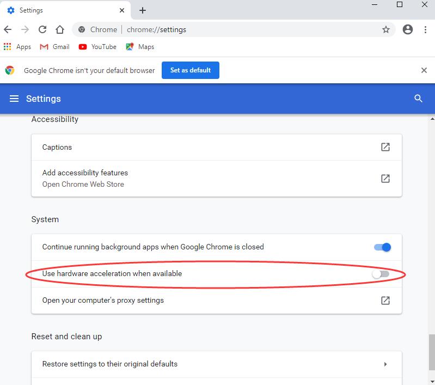Open the Chrome three-dot menu
Image resolution: width=435 pixels, height=385 pixels.
(425, 29)
